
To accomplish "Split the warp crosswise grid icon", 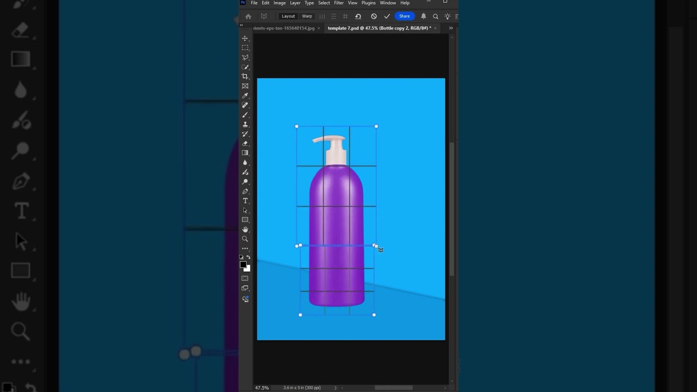I will coord(345,16).
